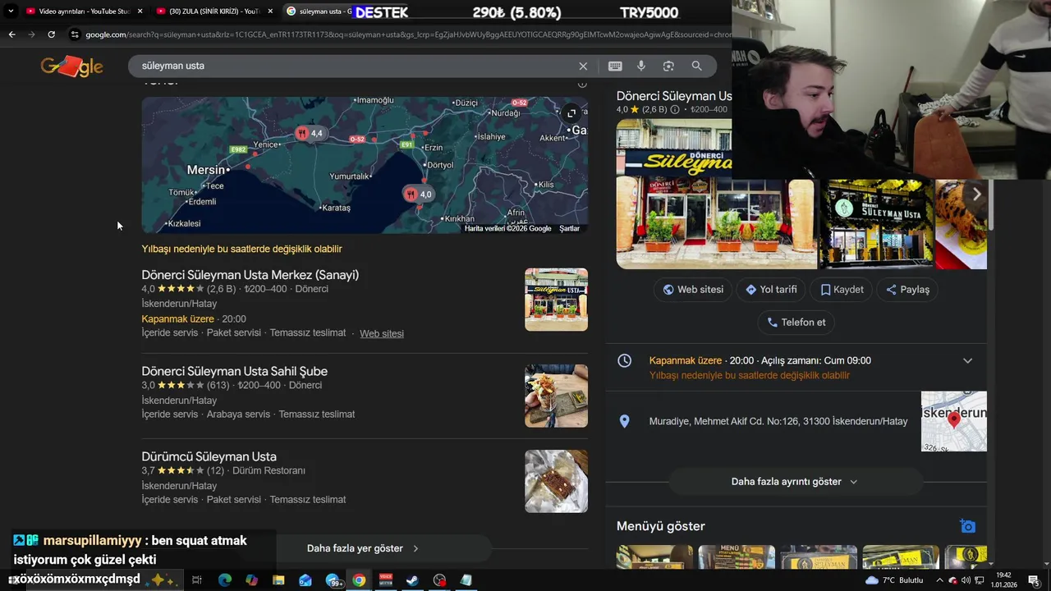The image size is (1051, 591).
Task: Clear the search query with X
Action: (x=583, y=66)
